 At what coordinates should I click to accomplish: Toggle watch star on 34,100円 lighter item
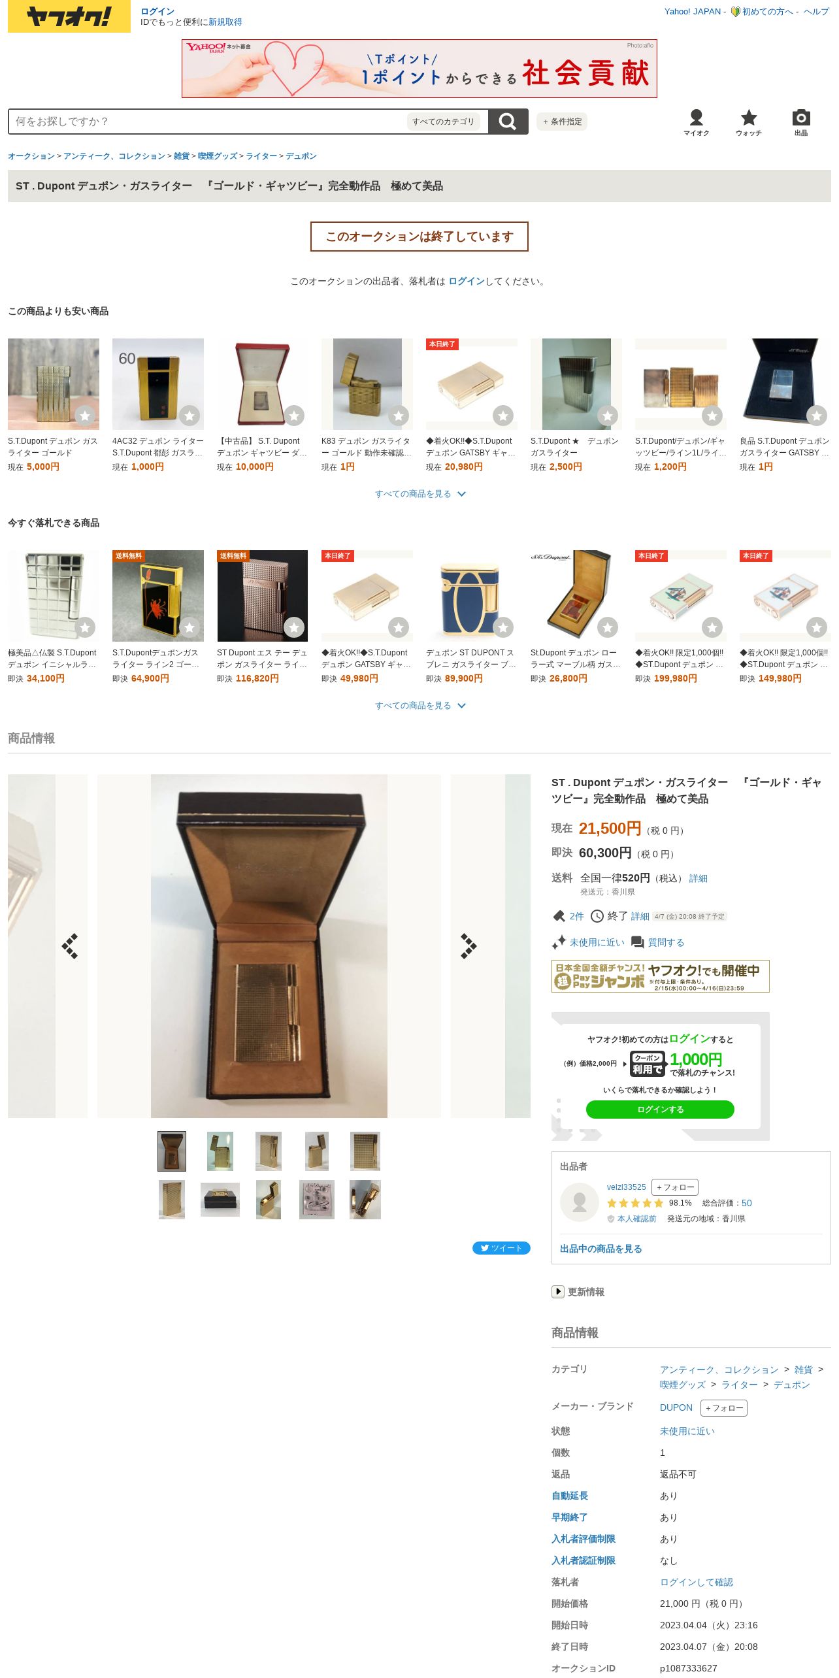(85, 627)
